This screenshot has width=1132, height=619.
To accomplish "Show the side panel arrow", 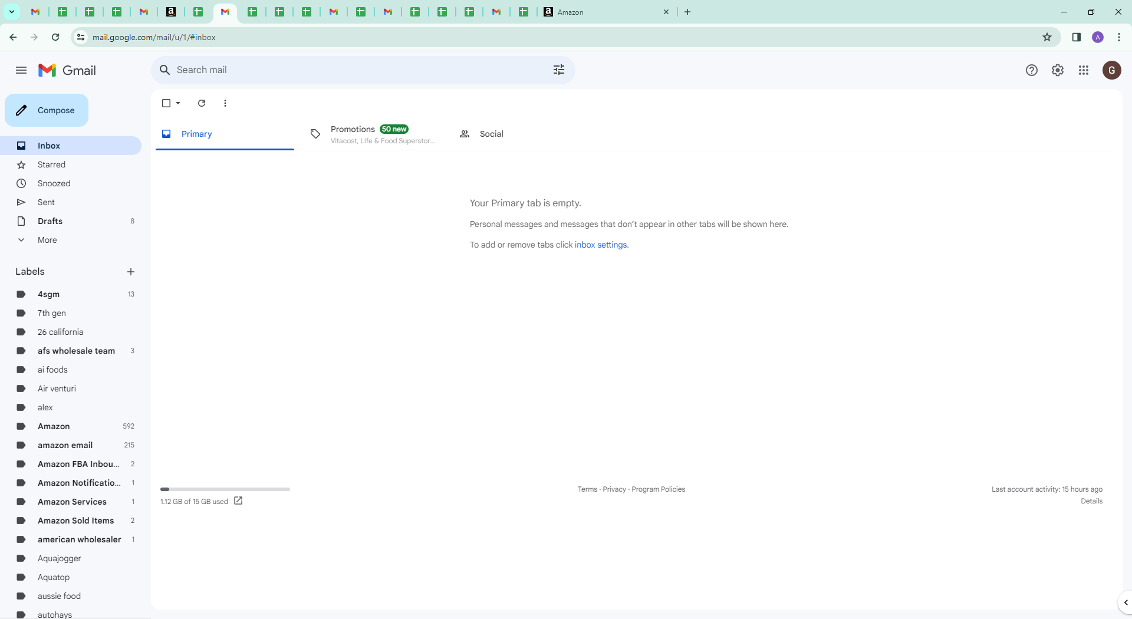I will click(x=1126, y=602).
